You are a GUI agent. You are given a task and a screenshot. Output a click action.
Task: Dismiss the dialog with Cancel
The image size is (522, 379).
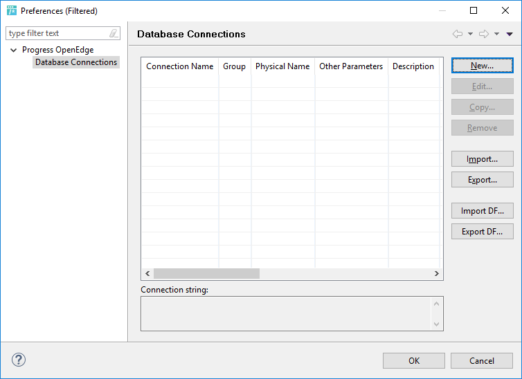tap(482, 361)
